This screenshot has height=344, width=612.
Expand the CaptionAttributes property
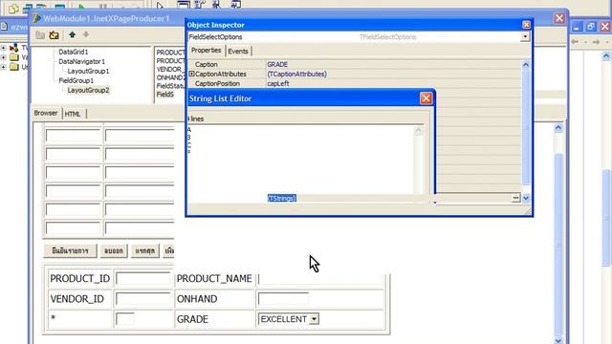coord(191,74)
